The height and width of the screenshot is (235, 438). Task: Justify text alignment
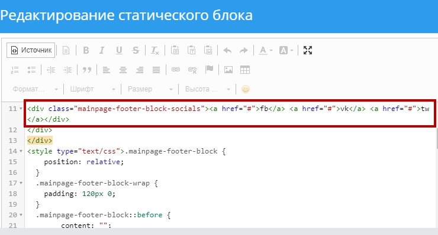coord(156,70)
